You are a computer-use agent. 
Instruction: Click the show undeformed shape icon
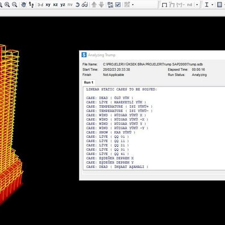(x=165, y=5)
